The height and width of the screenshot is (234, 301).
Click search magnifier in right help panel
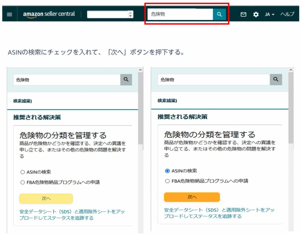coord(276,79)
